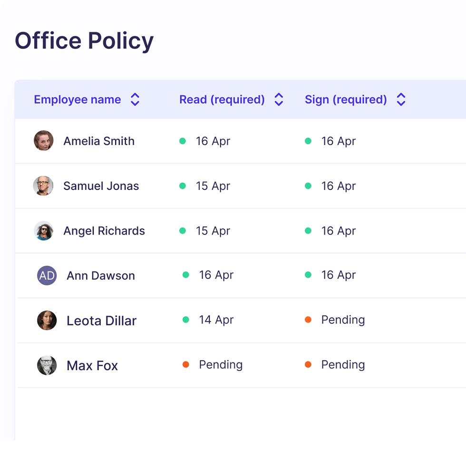
Task: Click the AD initials avatar badge
Action: point(47,275)
